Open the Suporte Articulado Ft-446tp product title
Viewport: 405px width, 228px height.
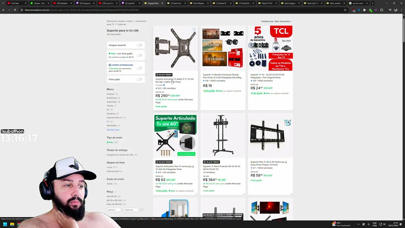pos(174,80)
